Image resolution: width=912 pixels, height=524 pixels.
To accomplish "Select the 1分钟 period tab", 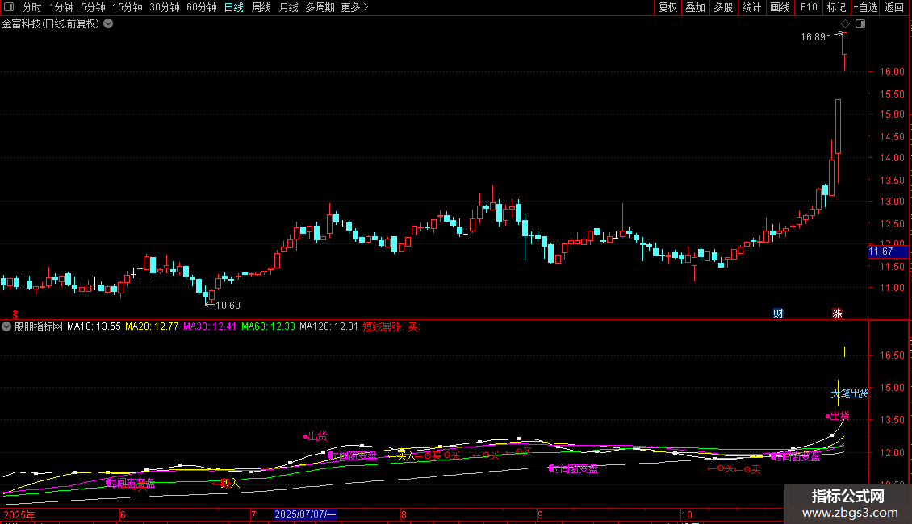I will coord(61,7).
